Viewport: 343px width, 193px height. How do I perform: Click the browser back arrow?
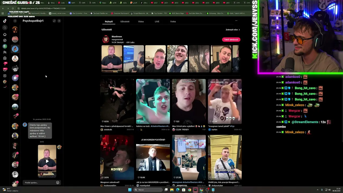pyautogui.click(x=3, y=8)
